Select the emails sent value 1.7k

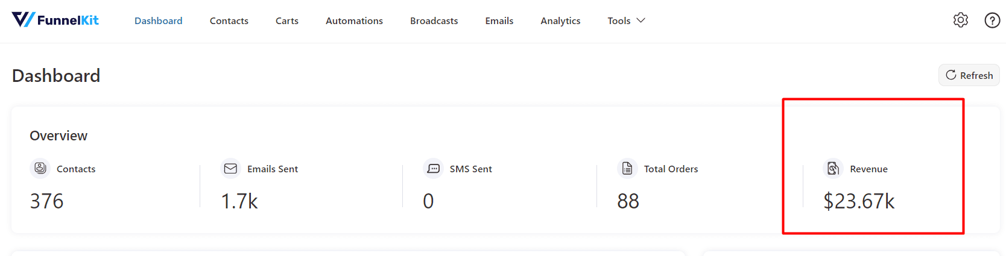tap(239, 201)
